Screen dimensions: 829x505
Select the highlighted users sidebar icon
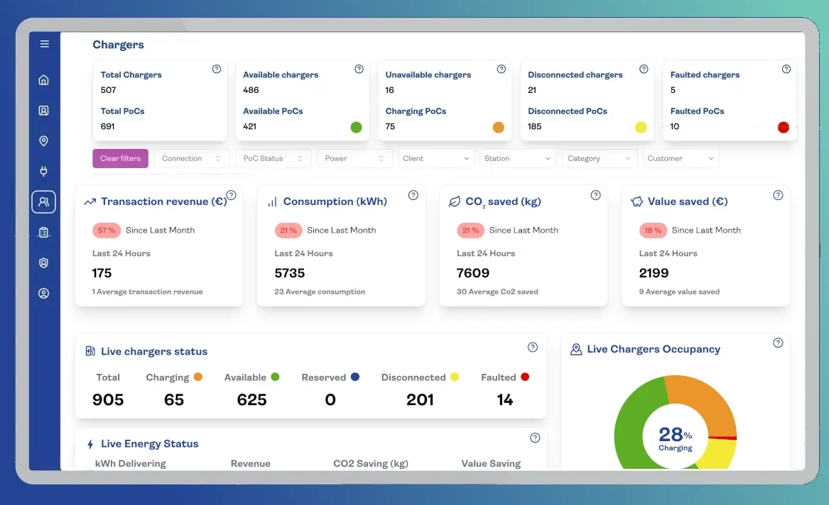[x=44, y=202]
